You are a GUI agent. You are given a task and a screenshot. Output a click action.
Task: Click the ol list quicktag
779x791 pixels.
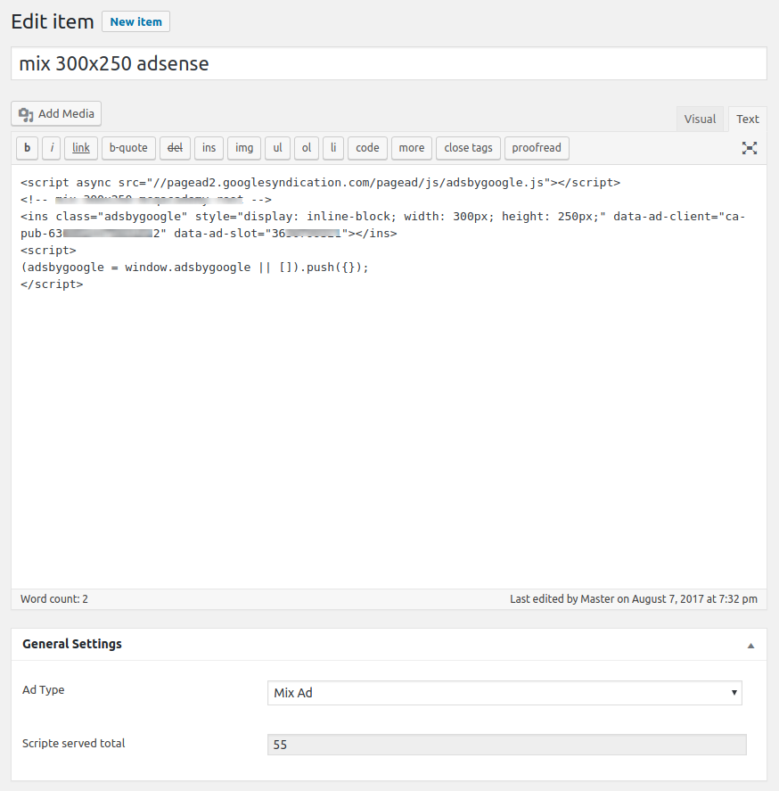tap(307, 148)
